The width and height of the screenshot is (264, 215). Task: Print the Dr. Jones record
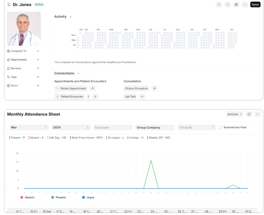click(236, 5)
